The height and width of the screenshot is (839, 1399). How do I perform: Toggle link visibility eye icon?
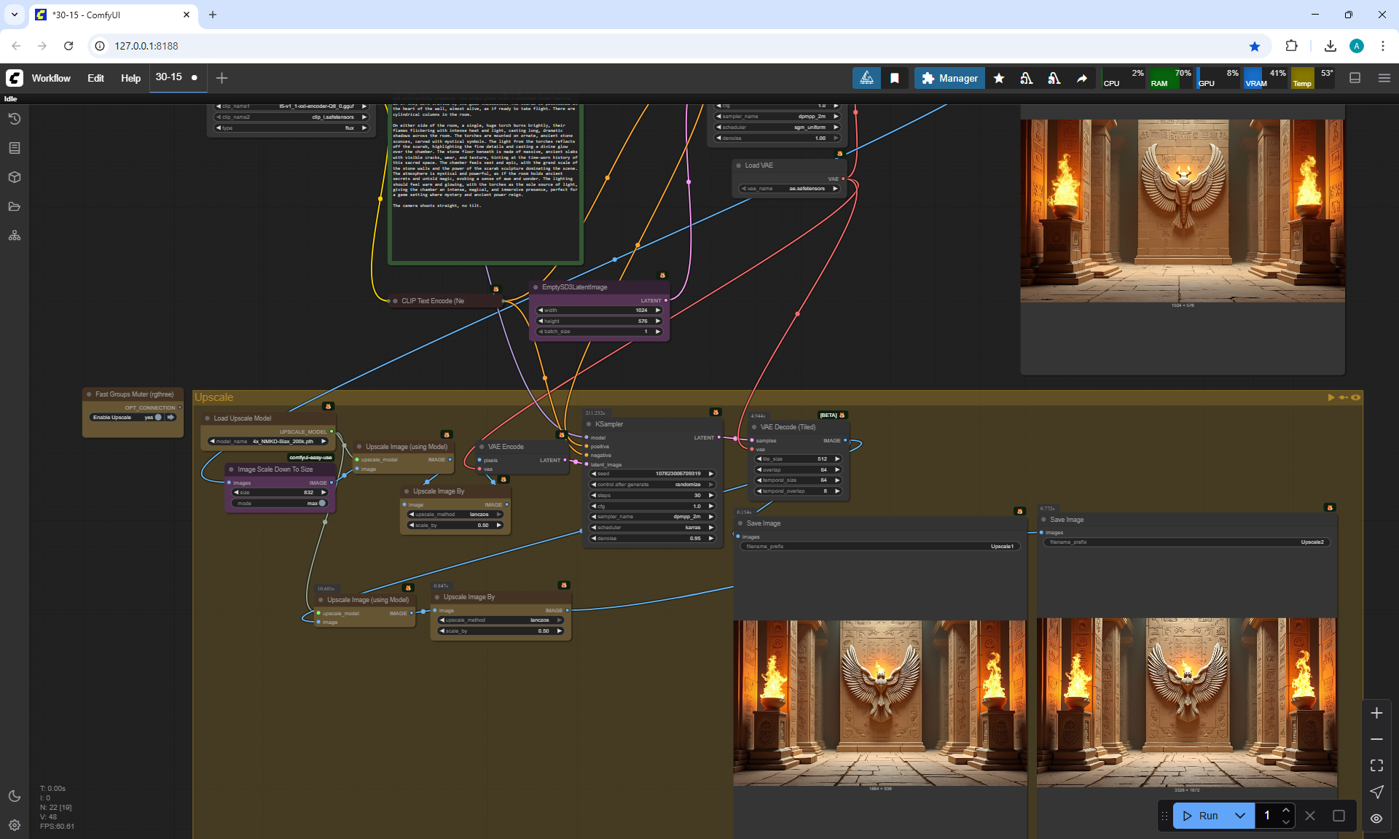pyautogui.click(x=1376, y=818)
